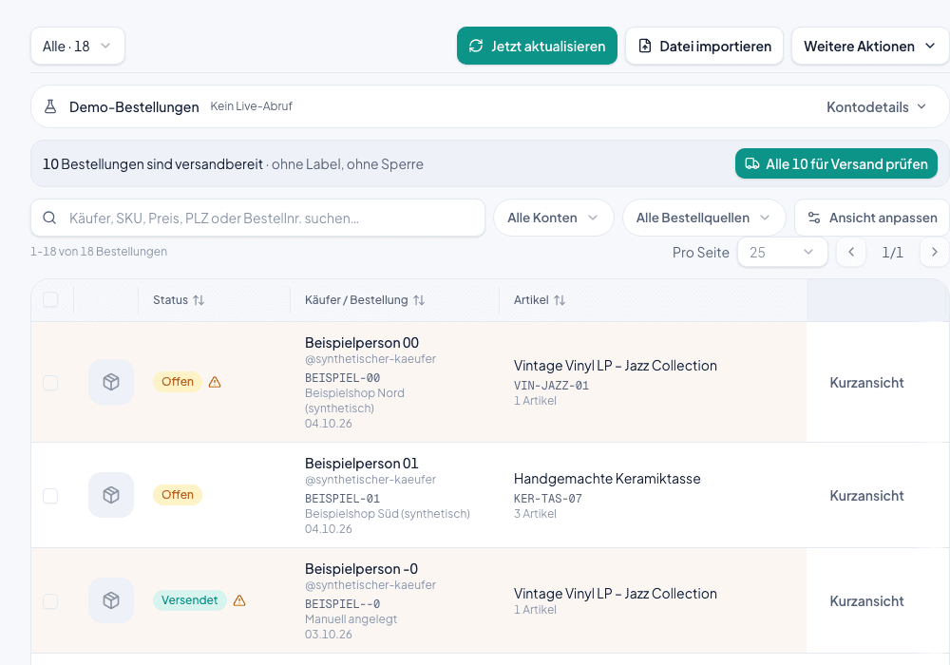Image resolution: width=950 pixels, height=665 pixels.
Task: Click 3 Artikel count text
Action: click(535, 514)
